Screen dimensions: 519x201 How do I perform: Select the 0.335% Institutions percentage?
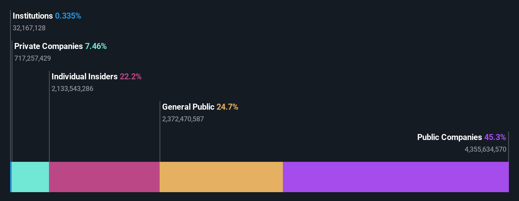tap(68, 16)
